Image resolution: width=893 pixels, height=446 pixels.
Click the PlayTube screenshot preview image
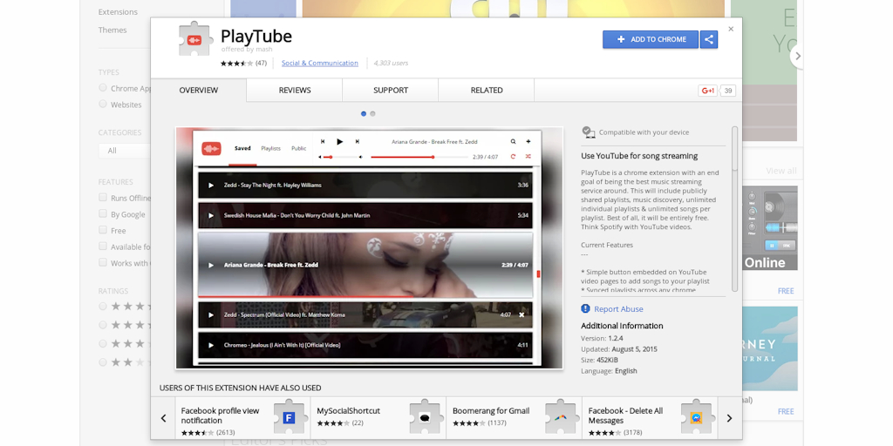click(x=369, y=248)
